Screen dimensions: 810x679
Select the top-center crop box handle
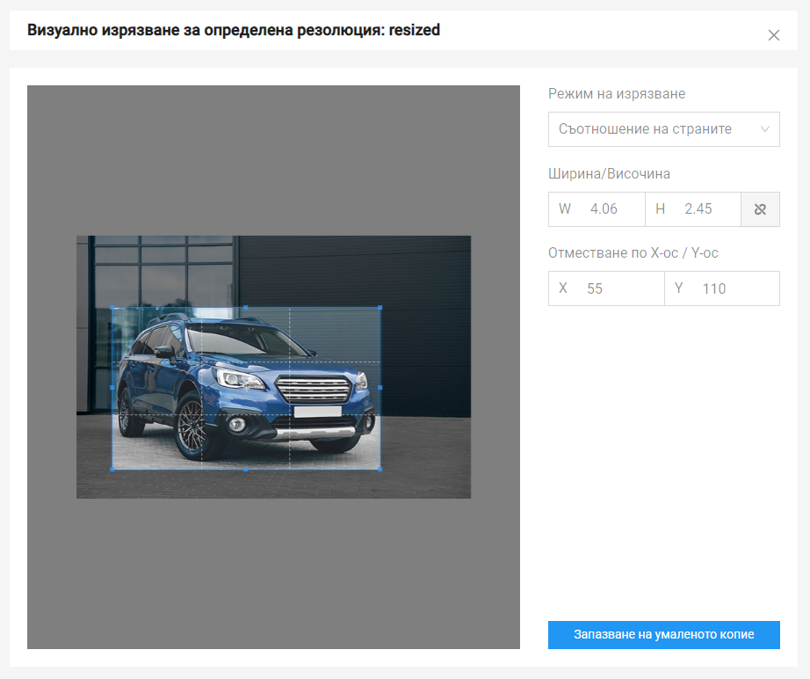(246, 307)
